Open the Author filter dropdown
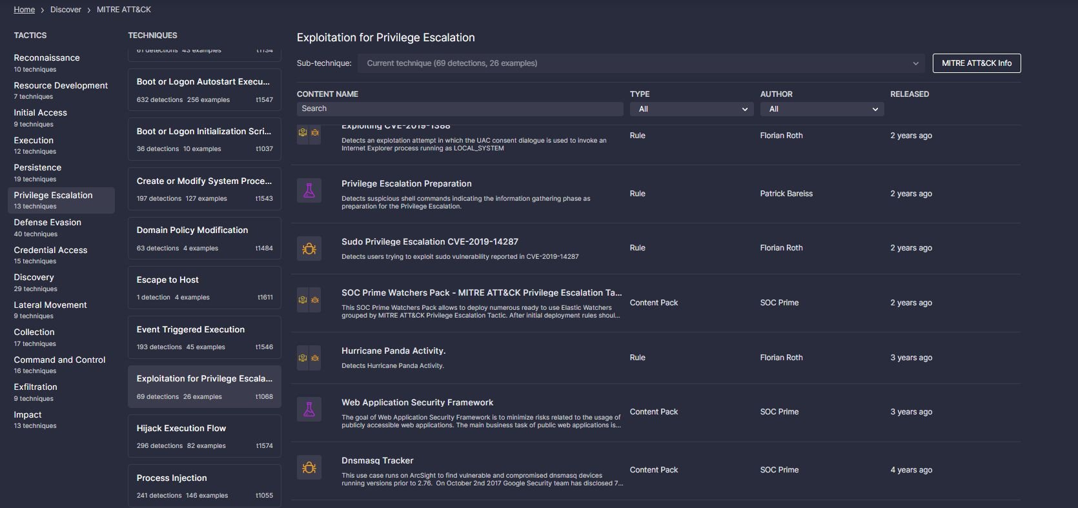Image resolution: width=1078 pixels, height=508 pixels. [822, 109]
